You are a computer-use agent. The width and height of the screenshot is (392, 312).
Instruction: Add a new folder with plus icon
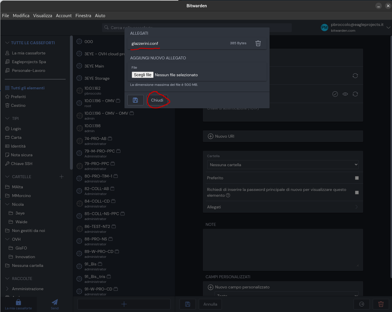tap(61, 177)
